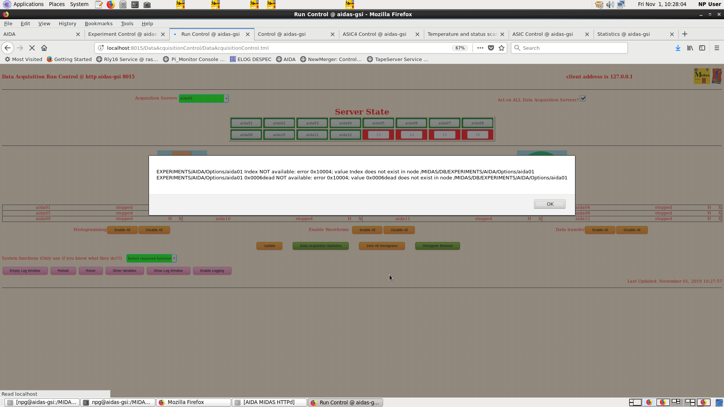The image size is (724, 407).
Task: Open the library icon in toolbar
Action: (690, 48)
